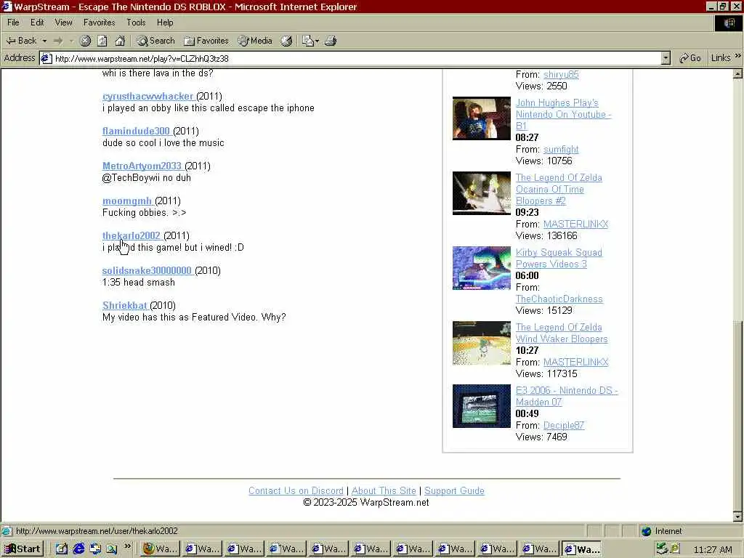The height and width of the screenshot is (558, 744).
Task: Click inside the Address bar URL field
Action: (x=356, y=58)
